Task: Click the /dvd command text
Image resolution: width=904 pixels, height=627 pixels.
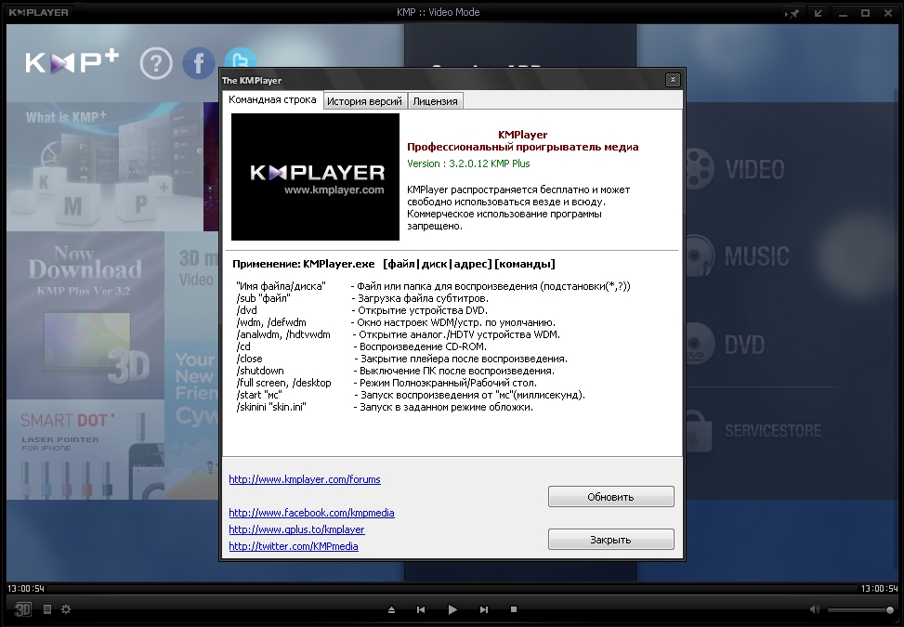Action: 246,310
